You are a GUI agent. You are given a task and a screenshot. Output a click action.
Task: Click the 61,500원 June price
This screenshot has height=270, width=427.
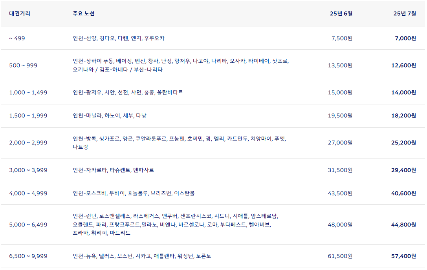[340, 255]
